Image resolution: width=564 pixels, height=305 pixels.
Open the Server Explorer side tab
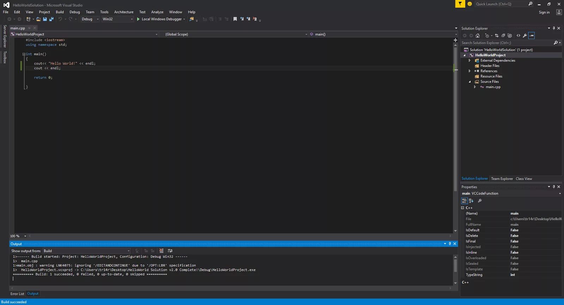click(x=5, y=36)
